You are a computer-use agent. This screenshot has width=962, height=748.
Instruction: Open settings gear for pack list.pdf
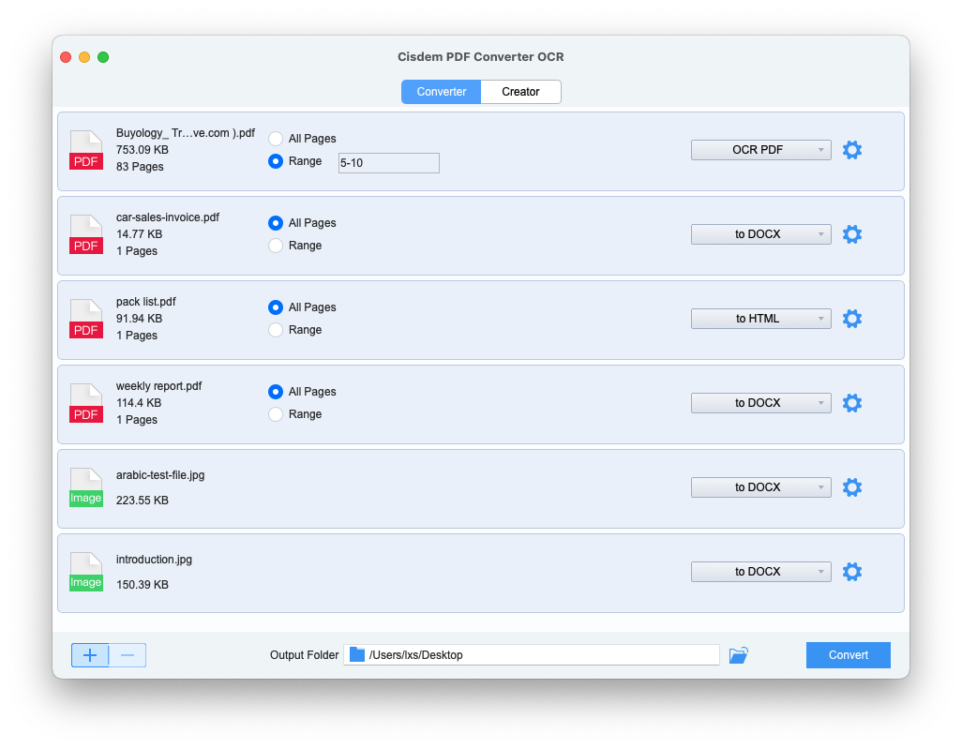point(852,318)
